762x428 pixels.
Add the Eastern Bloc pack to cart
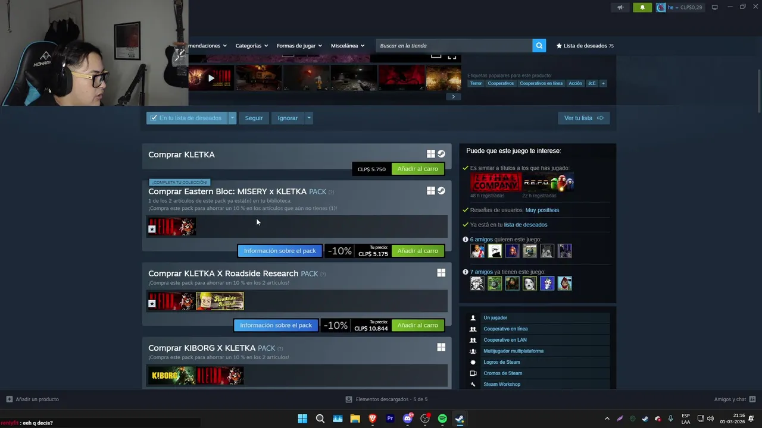point(417,251)
